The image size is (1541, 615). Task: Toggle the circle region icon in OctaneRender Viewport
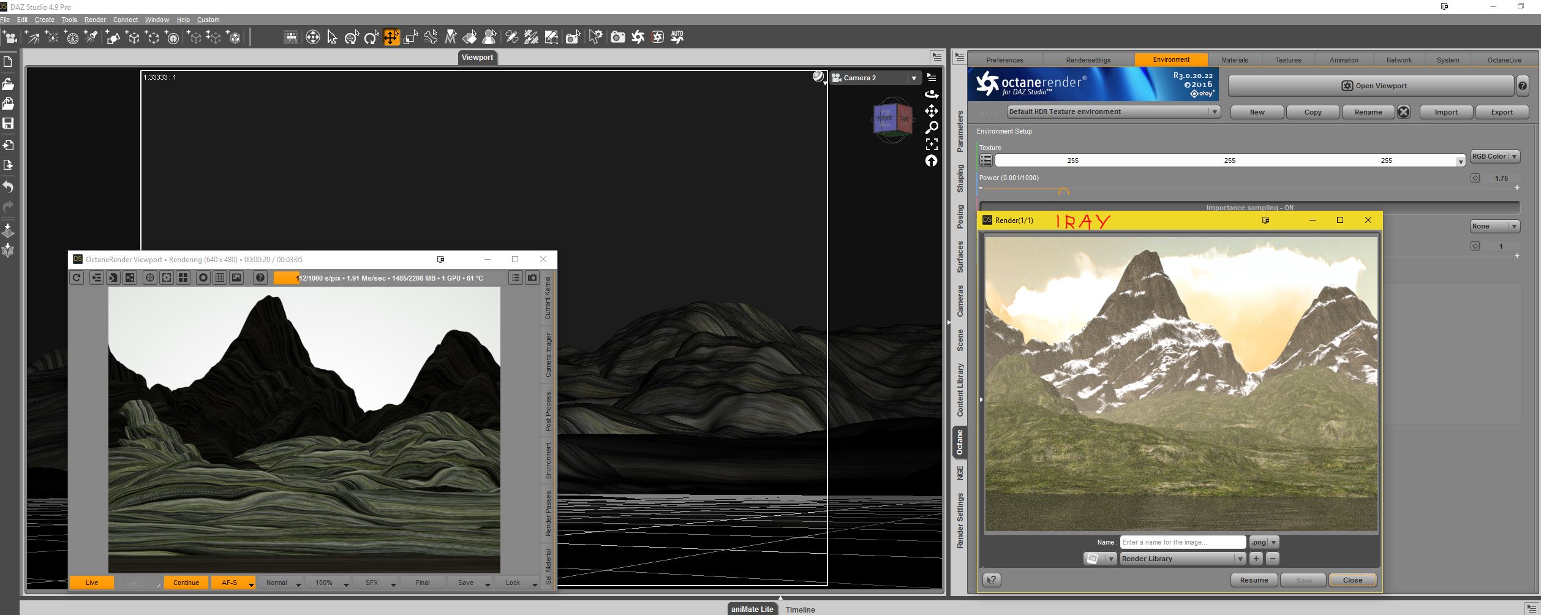(x=203, y=278)
